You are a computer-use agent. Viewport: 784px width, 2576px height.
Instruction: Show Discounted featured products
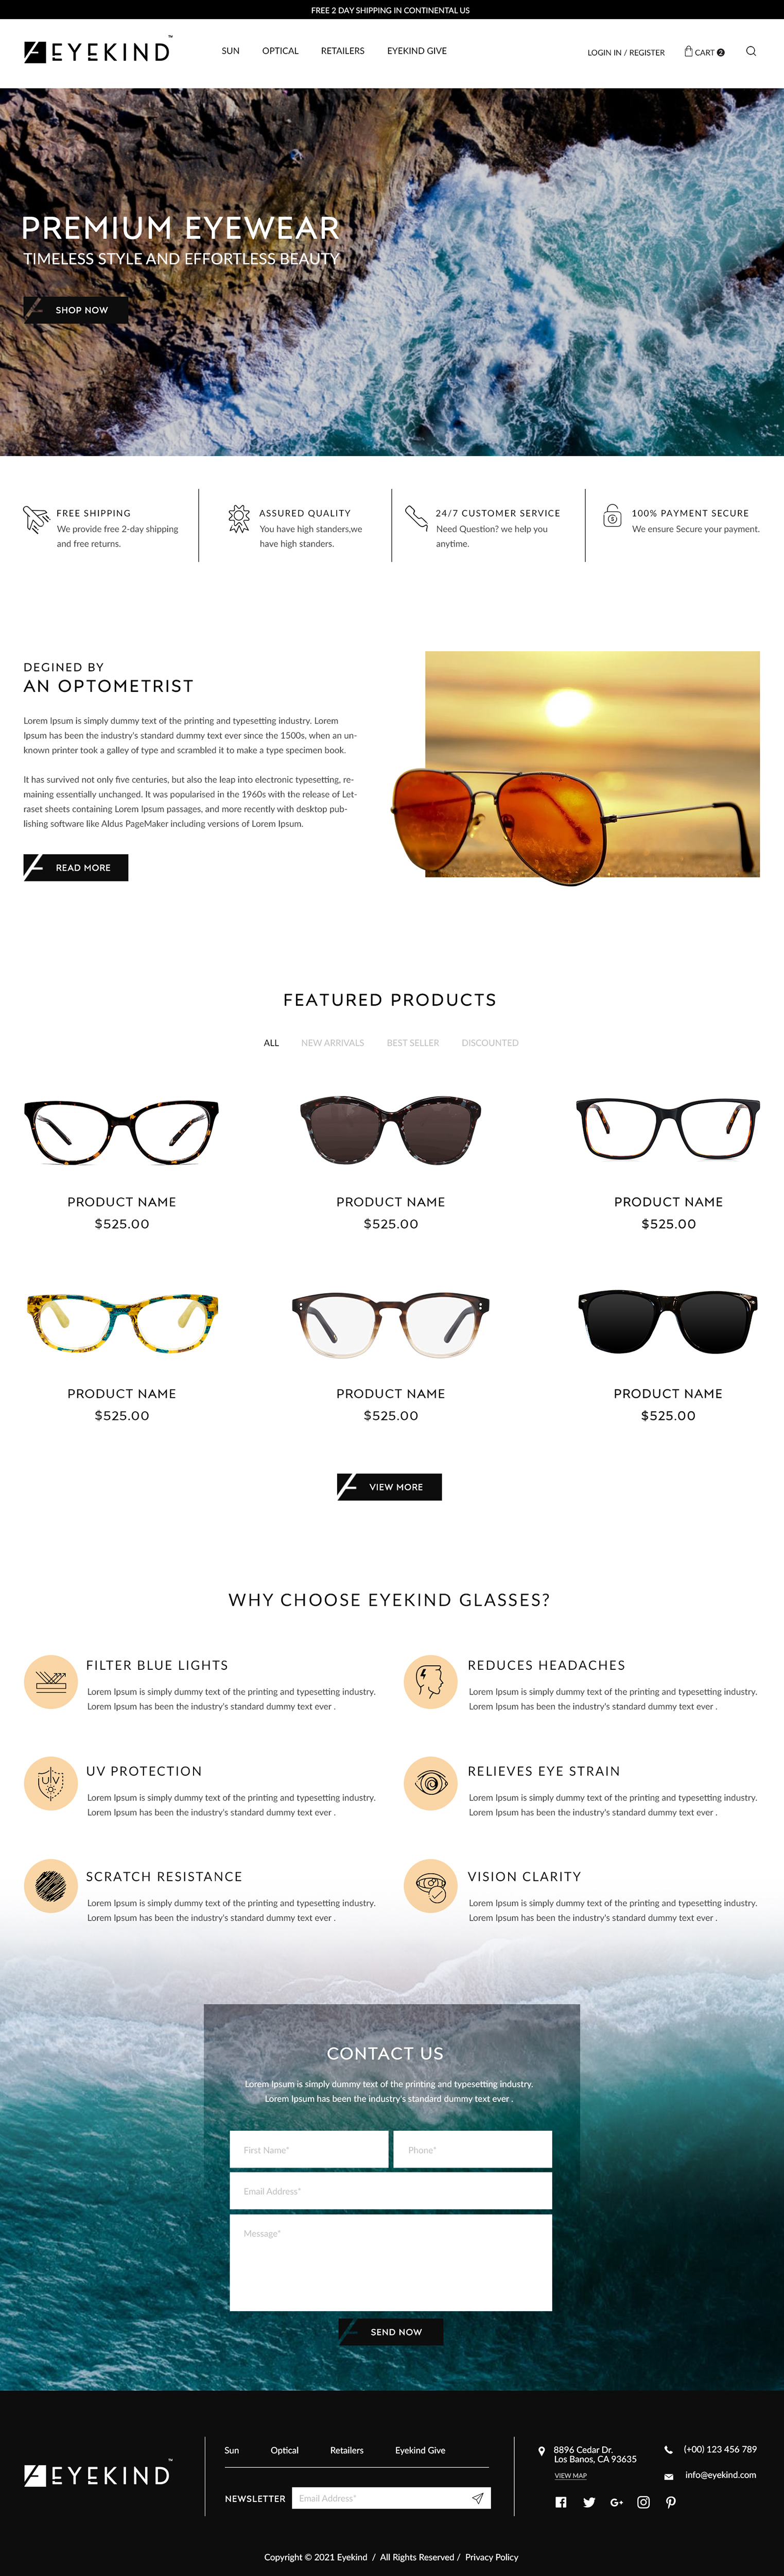pyautogui.click(x=490, y=1043)
